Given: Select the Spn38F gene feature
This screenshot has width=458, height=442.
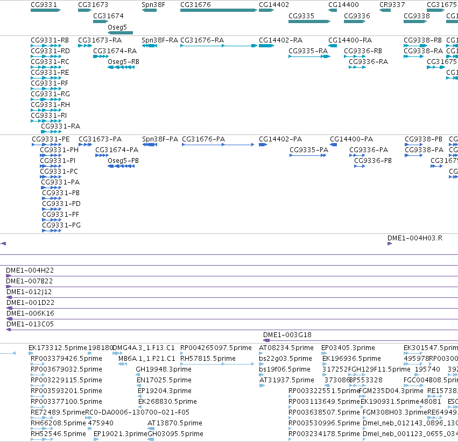Looking at the screenshot, I should coord(149,10).
